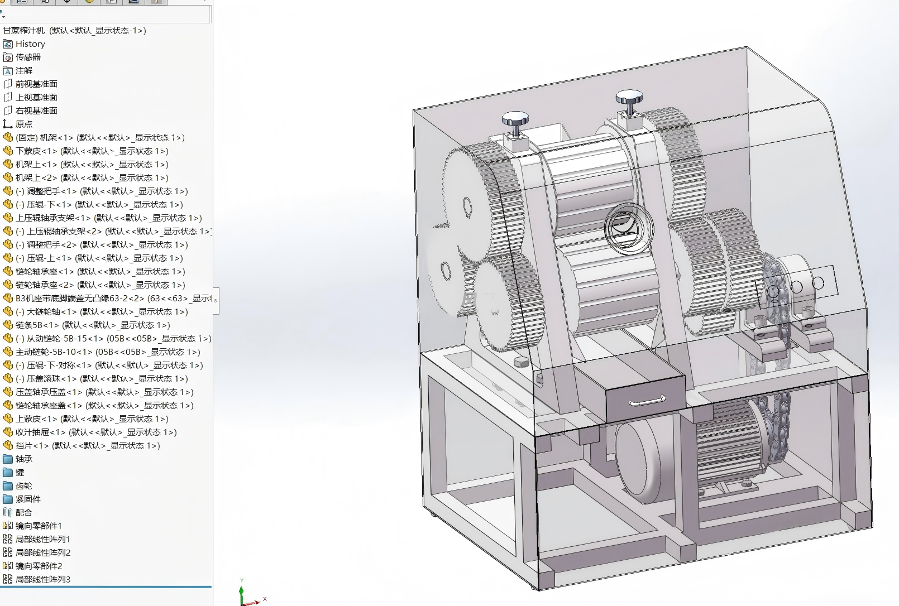Click the part icon of 调整把手<1>
The image size is (899, 606).
pos(8,191)
